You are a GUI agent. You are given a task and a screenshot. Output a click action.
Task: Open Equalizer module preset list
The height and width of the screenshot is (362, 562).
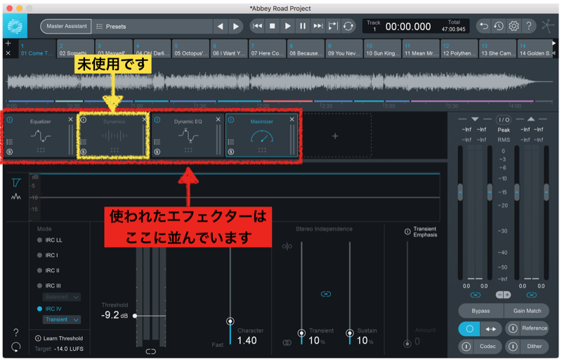[10, 142]
